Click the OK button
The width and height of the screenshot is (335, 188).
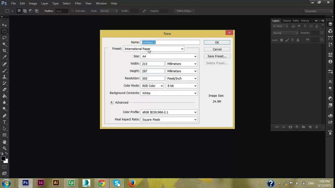(217, 43)
